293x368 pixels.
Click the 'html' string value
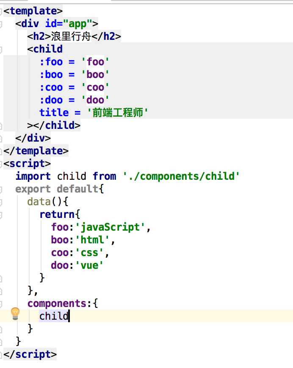click(x=92, y=240)
